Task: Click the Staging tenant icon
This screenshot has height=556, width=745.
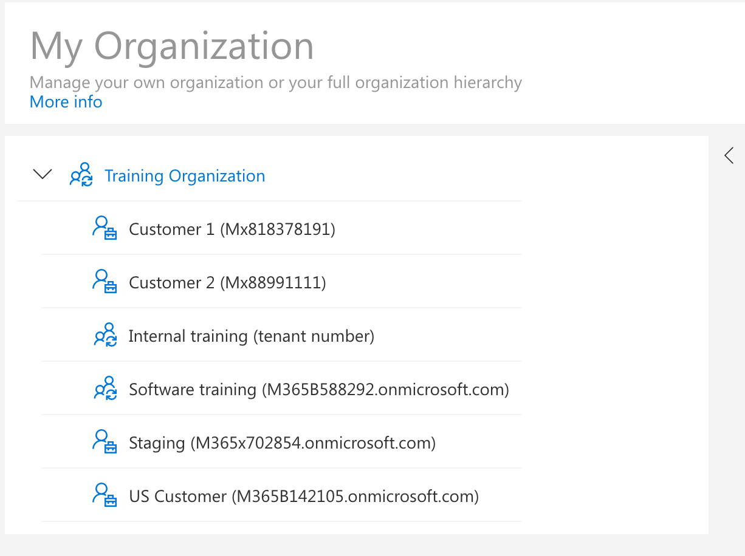Action: coord(104,442)
